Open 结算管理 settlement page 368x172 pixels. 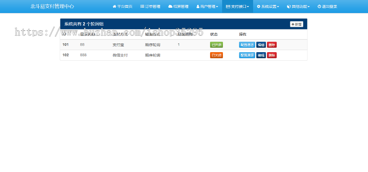(178, 7)
